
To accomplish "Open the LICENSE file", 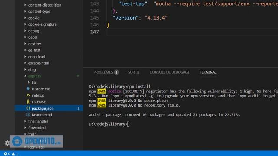I will click(39, 102).
